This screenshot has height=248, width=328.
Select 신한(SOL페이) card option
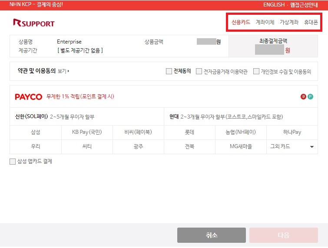tap(87, 117)
